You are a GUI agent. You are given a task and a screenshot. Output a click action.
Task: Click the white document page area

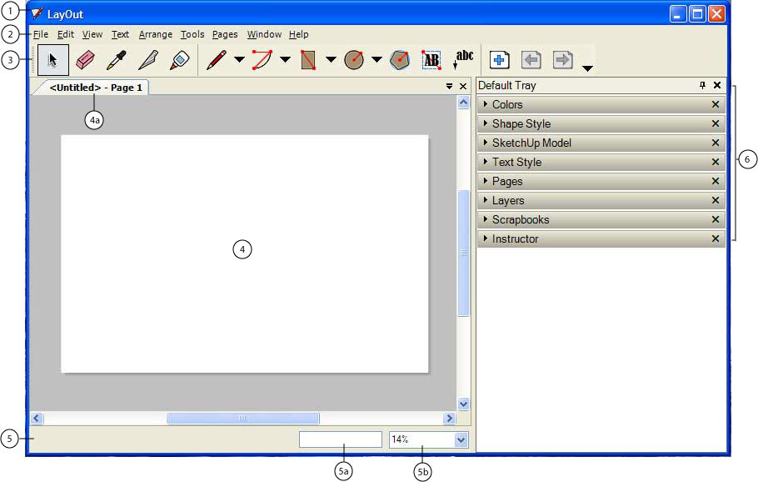pos(245,254)
